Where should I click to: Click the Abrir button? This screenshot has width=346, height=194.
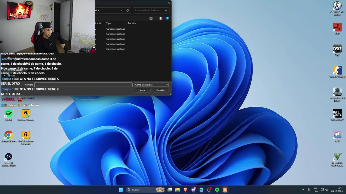[142, 90]
